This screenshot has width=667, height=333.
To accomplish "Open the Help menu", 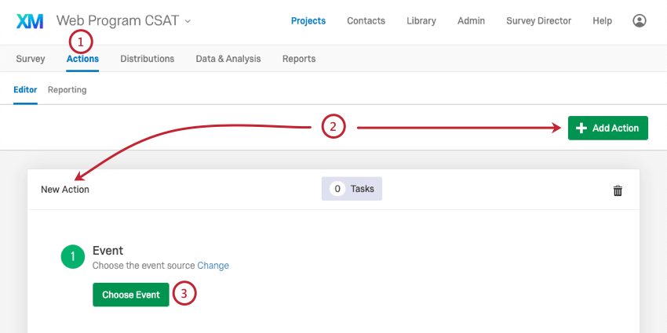I will click(x=603, y=21).
